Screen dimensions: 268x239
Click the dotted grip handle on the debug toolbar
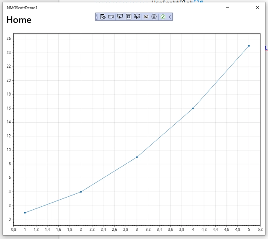click(x=97, y=17)
